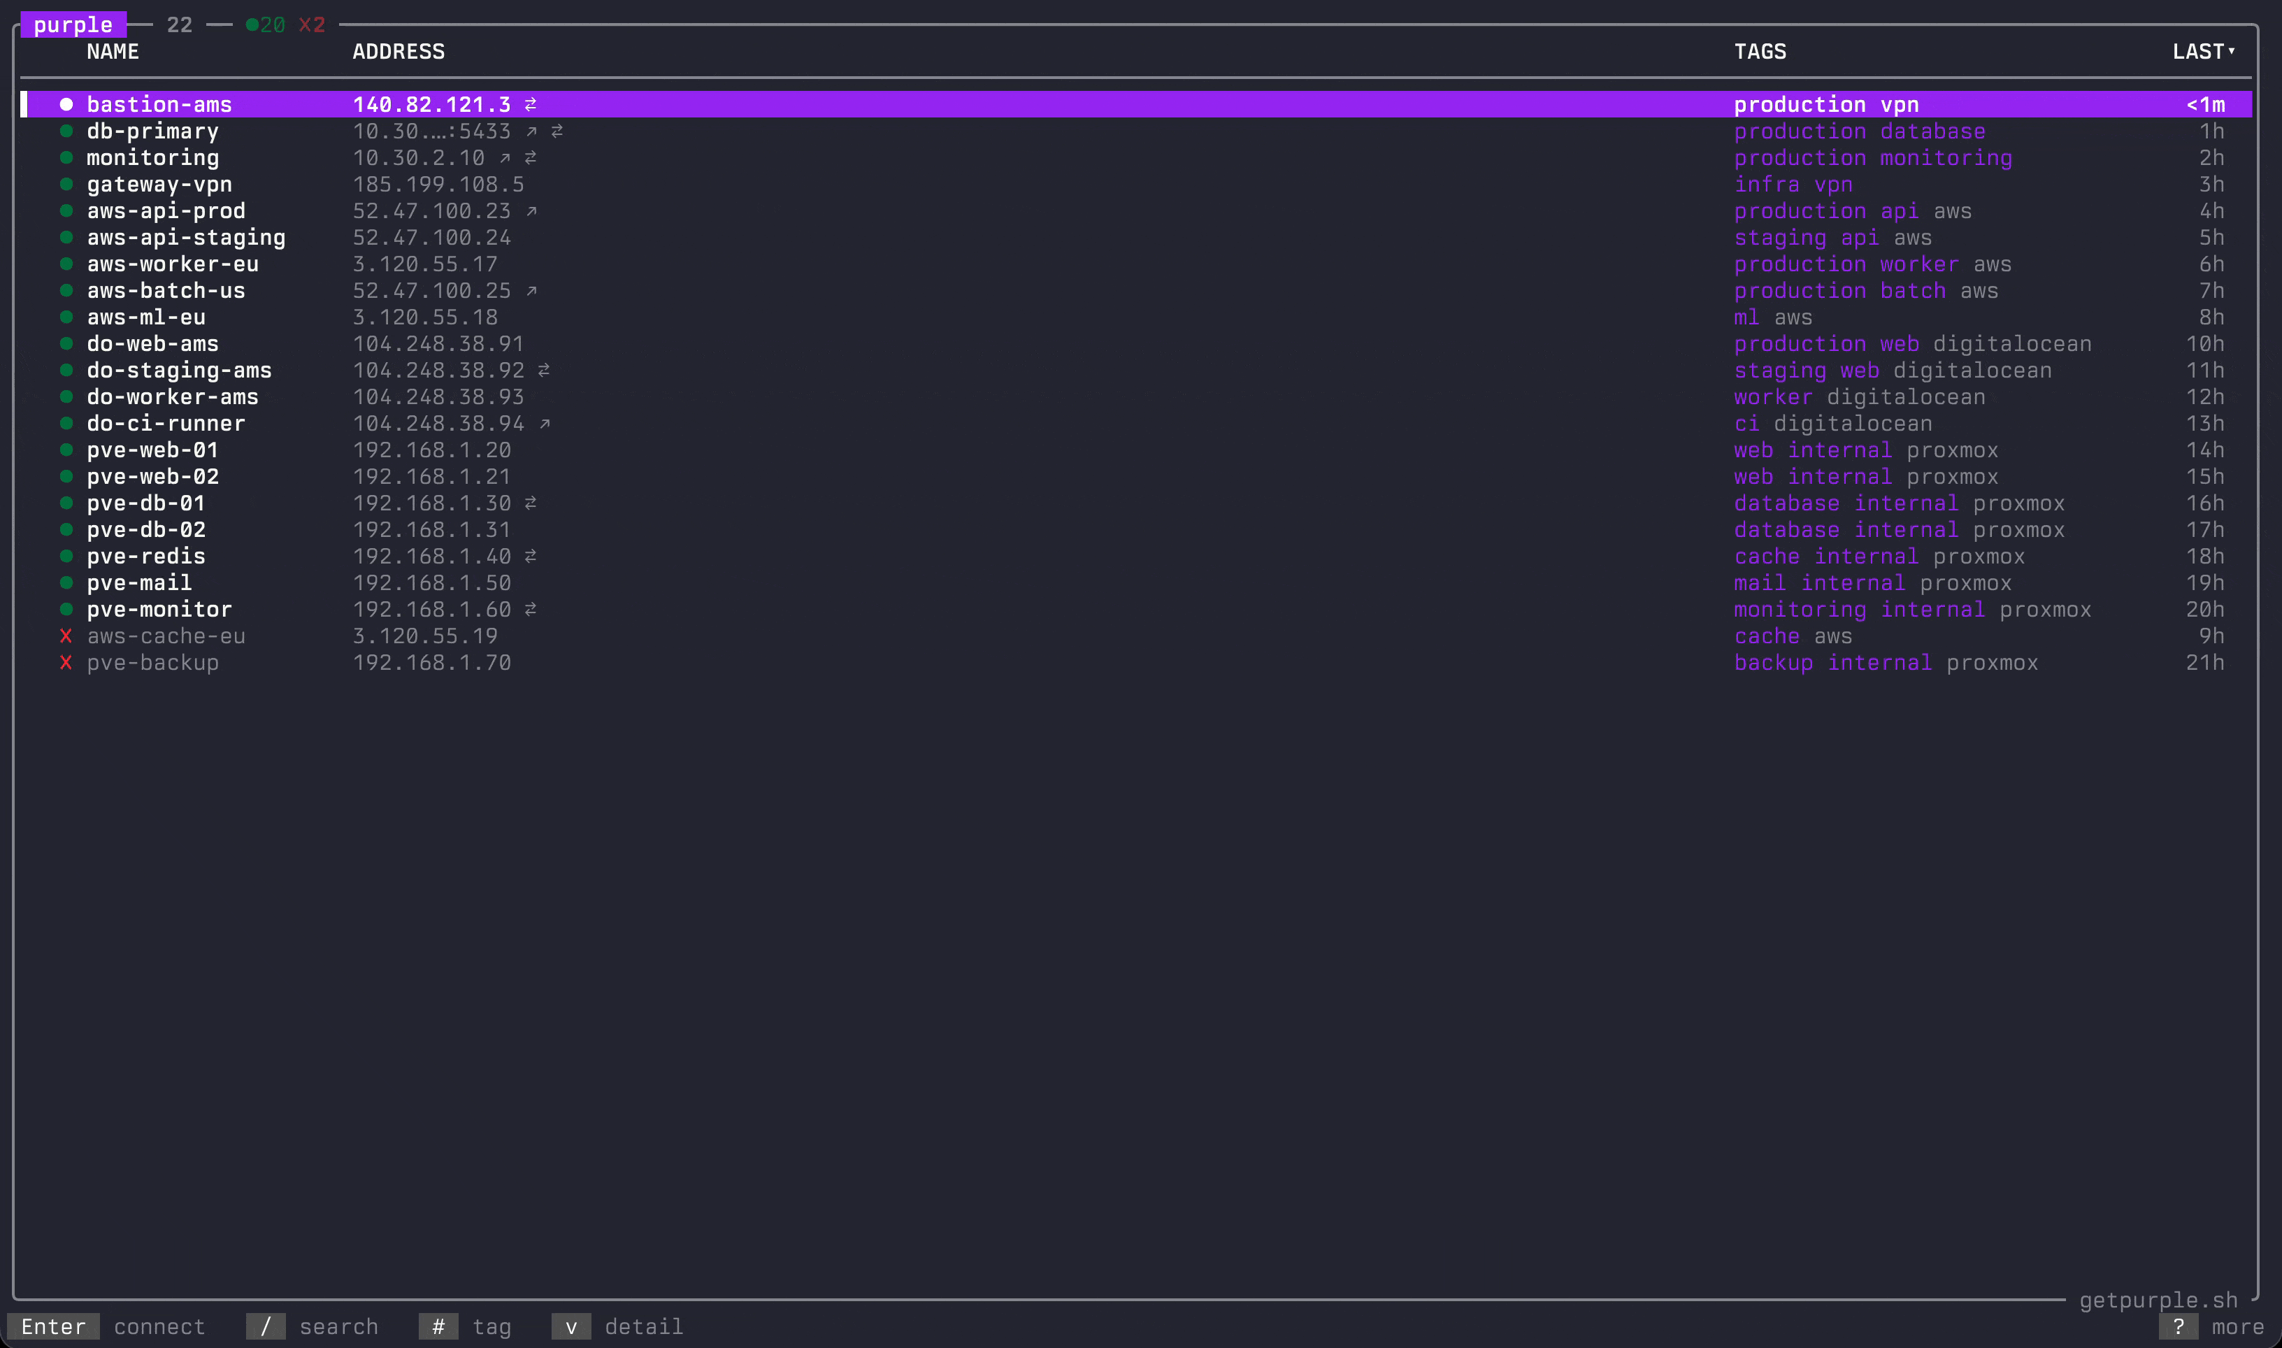
Task: Click the jump arrow icon beside 104.248.38.94
Action: (x=545, y=423)
